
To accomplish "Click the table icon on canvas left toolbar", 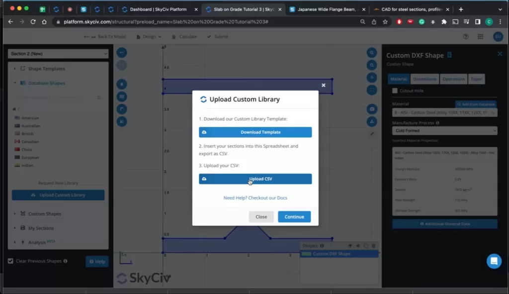I will [x=122, y=97].
